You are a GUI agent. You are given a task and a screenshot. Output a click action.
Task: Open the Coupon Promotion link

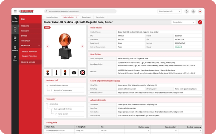click(x=29, y=56)
